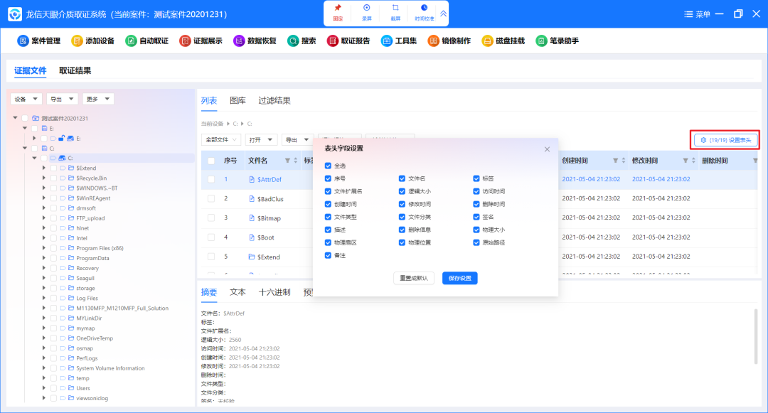768x413 pixels.
Task: Click the 设置表头 header settings control
Action: point(725,139)
